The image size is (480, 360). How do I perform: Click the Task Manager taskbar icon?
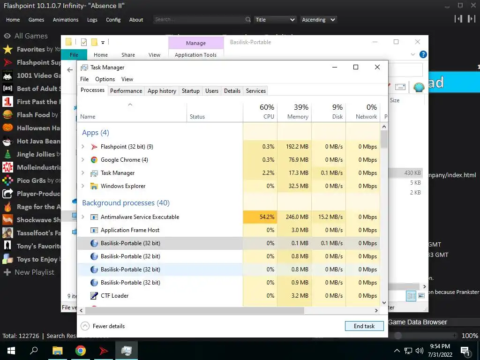point(127,351)
